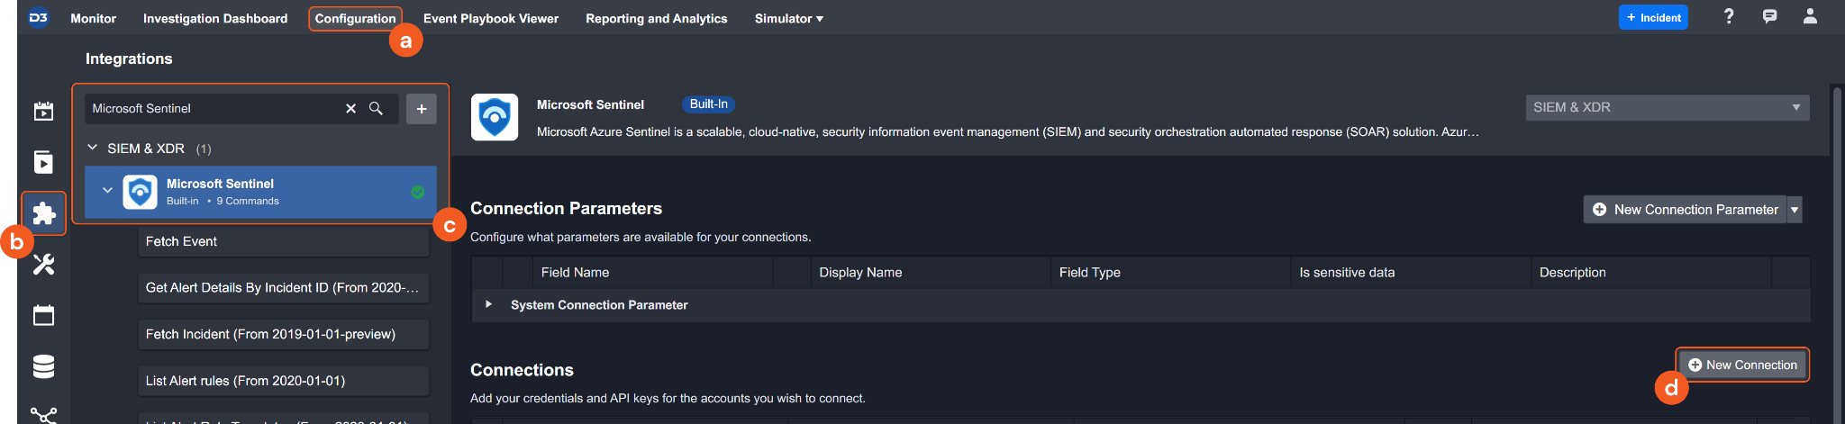Screen dimensions: 1845x424
Task: Expand System Connection Parameter row
Action: [488, 304]
